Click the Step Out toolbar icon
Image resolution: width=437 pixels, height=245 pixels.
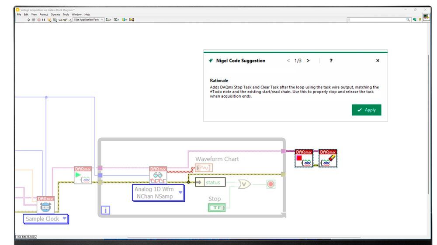69,20
